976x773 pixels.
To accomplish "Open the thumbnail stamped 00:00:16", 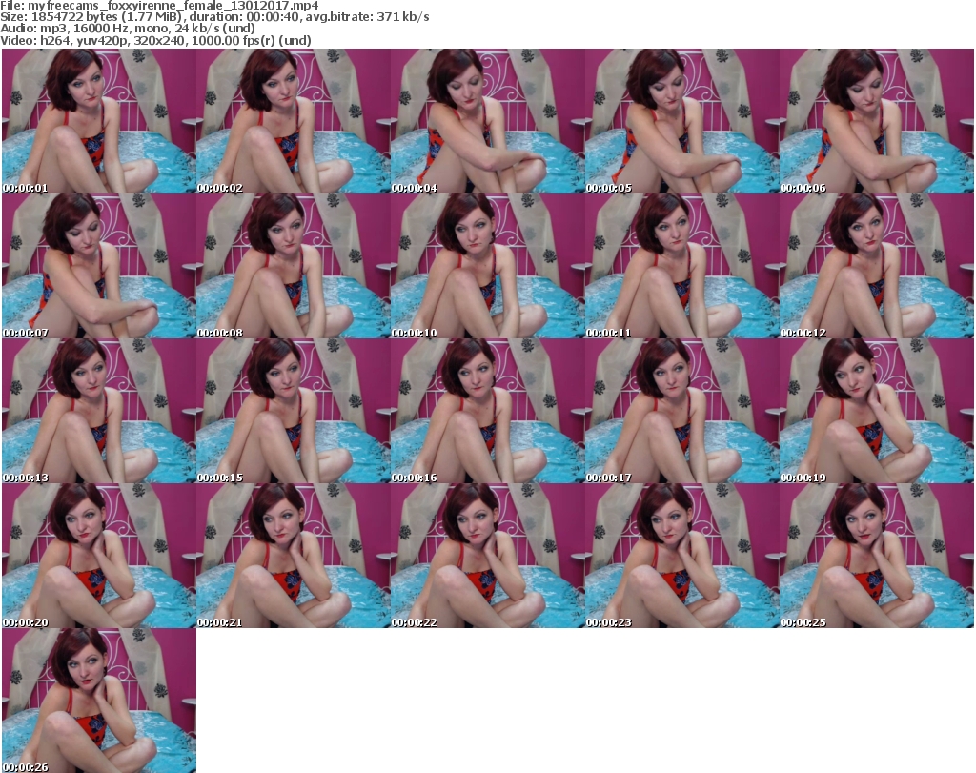I will point(487,411).
